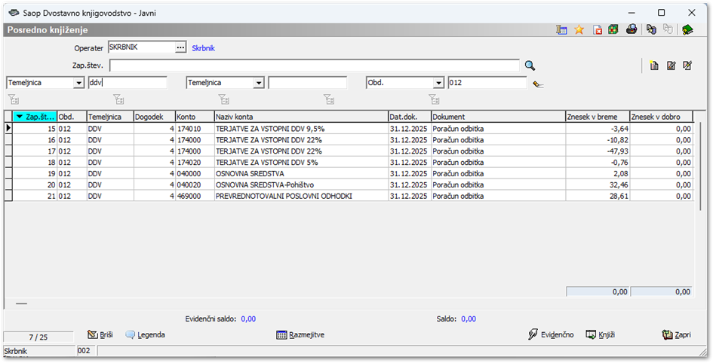Click the Dokument column header
Image resolution: width=713 pixels, height=363 pixels.
(x=498, y=117)
